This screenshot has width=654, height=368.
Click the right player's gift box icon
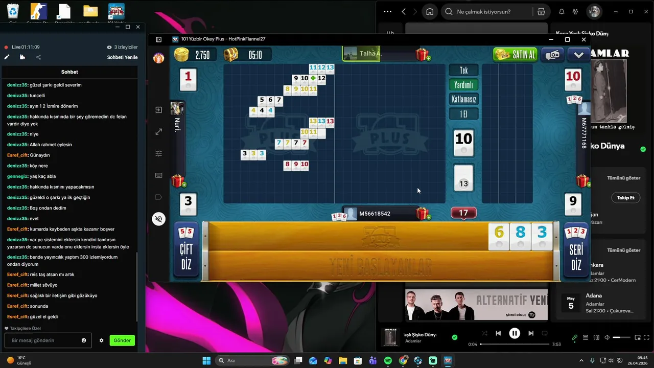tap(583, 181)
